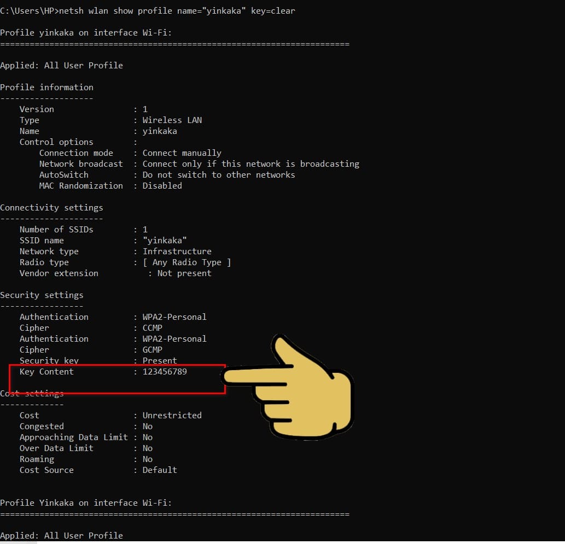Click the Security key Present value
This screenshot has height=544, width=565.
[160, 361]
